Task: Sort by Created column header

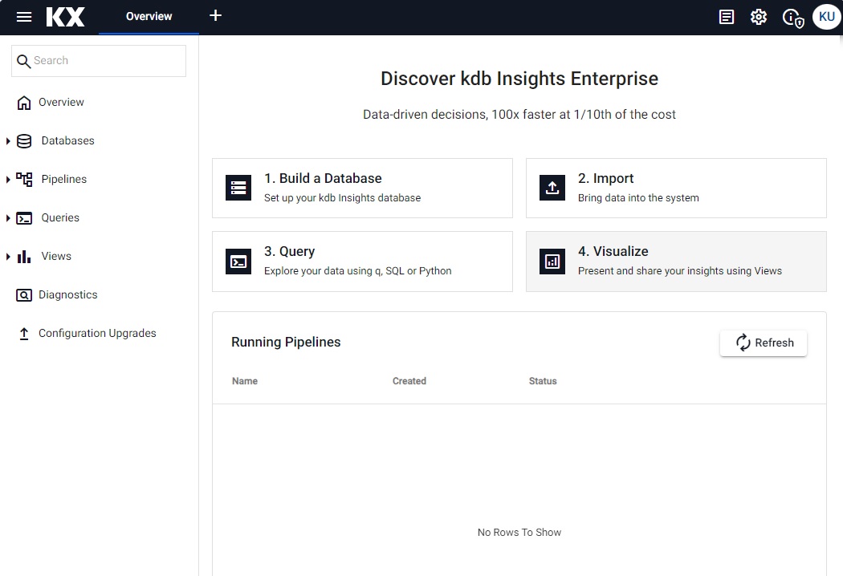Action: [409, 381]
